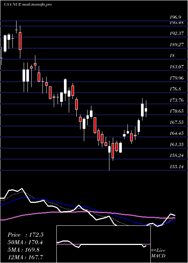Click the 158.24 price axis label
Image resolution: width=188 pixels, height=263 pixels.
(176, 156)
